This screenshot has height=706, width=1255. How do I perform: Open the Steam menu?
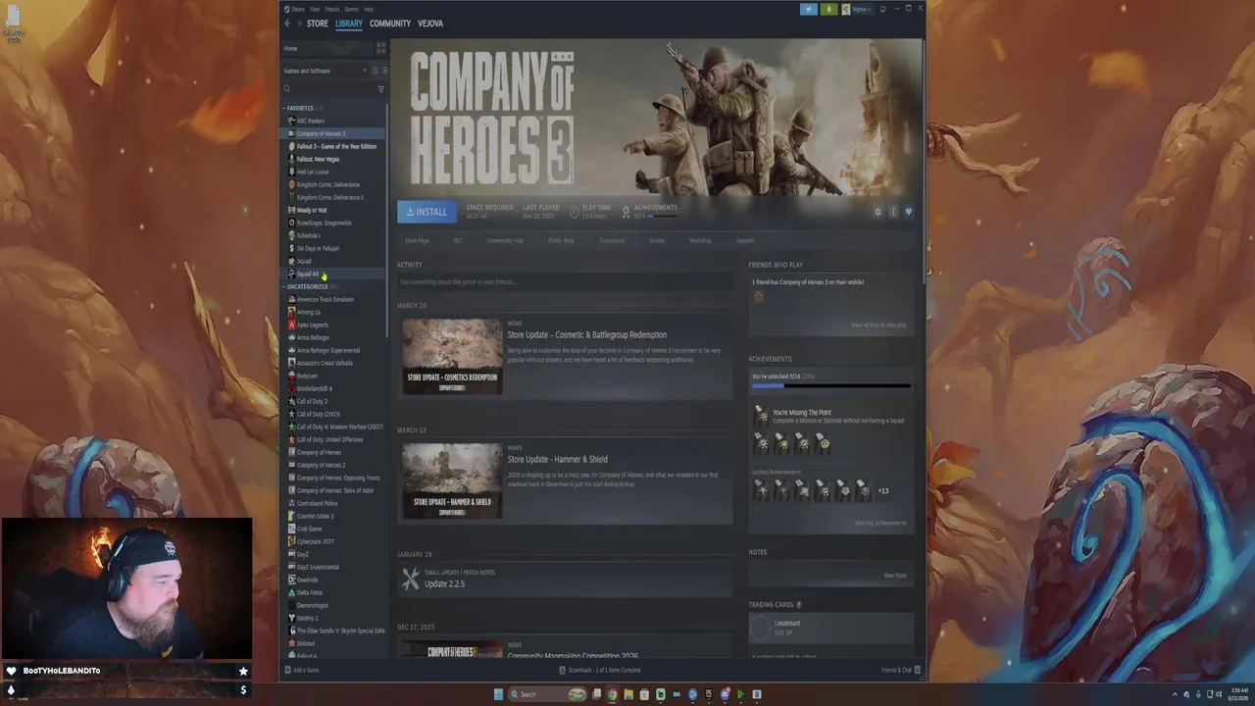click(x=297, y=9)
